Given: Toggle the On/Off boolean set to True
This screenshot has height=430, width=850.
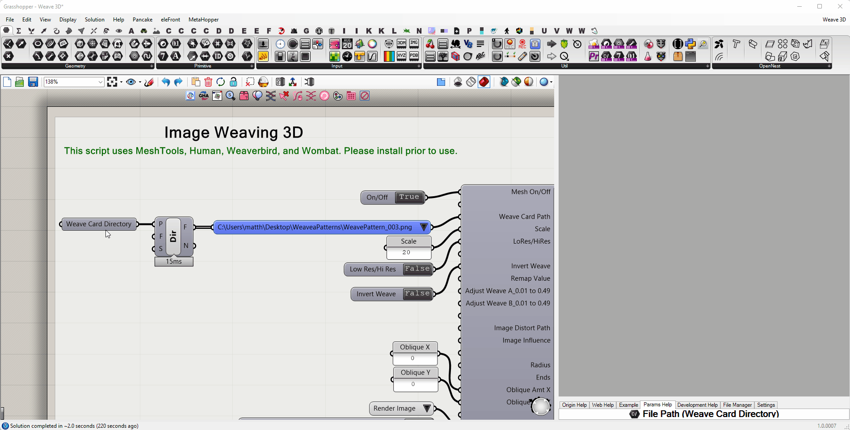Looking at the screenshot, I should coord(409,197).
